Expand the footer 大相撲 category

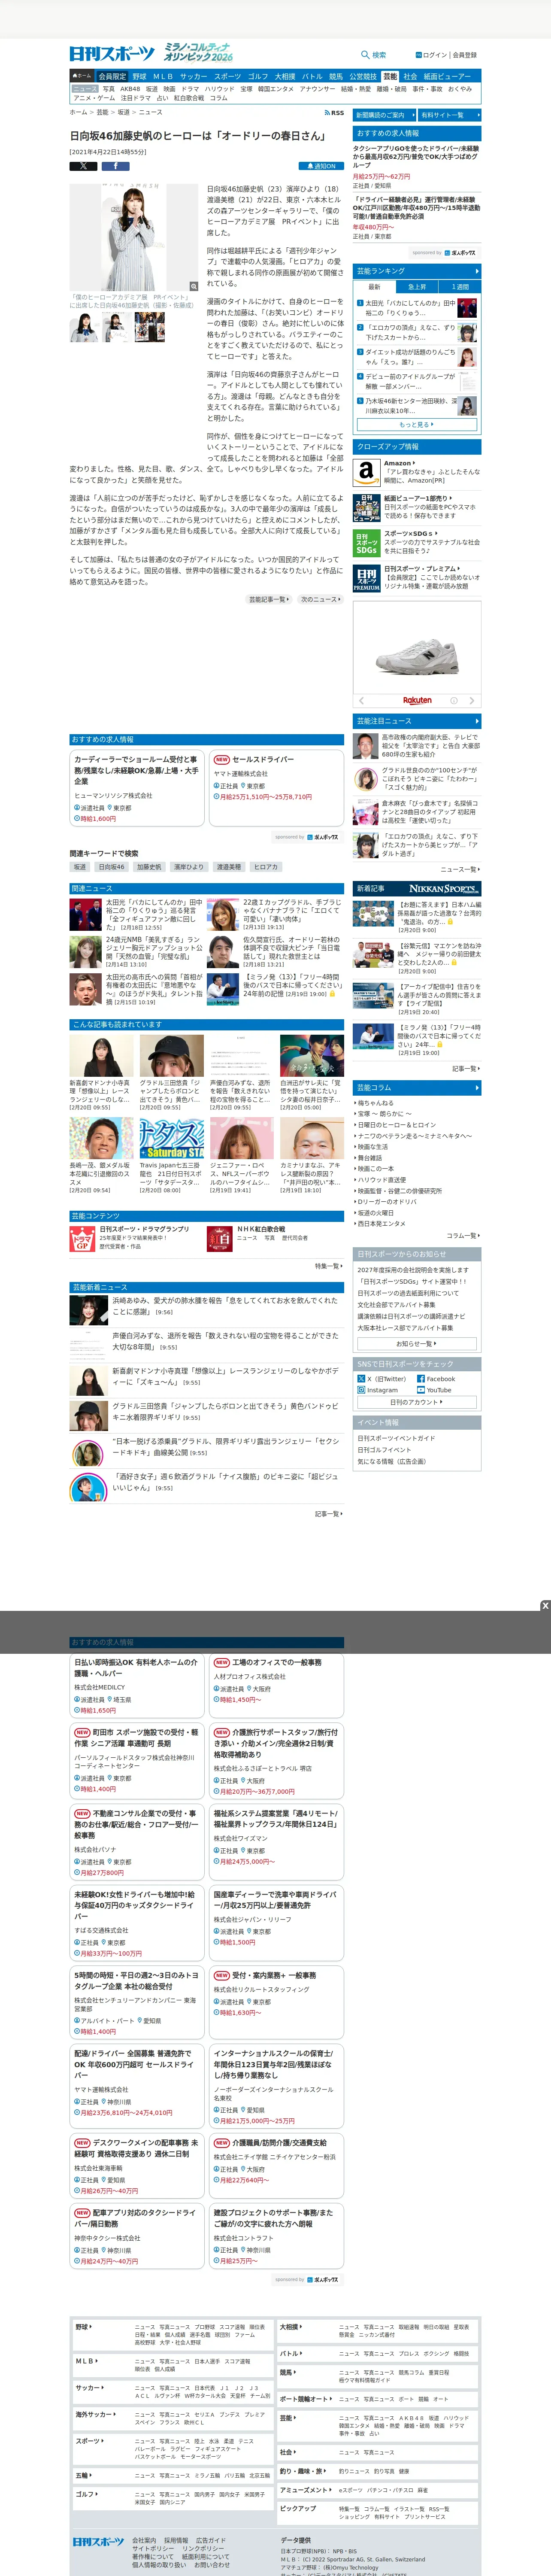point(290,2327)
